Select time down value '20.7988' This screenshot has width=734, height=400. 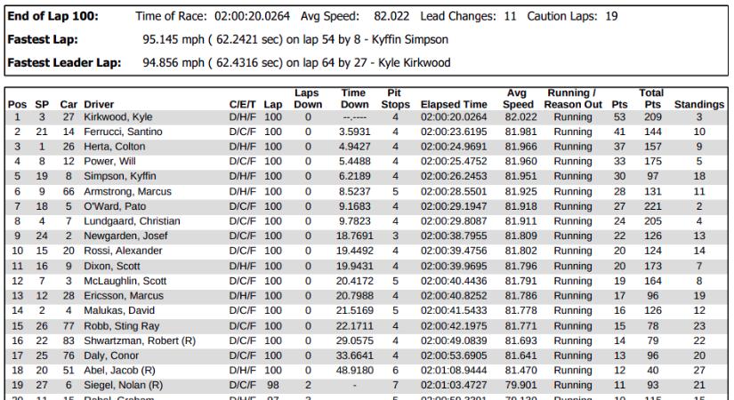(x=355, y=296)
